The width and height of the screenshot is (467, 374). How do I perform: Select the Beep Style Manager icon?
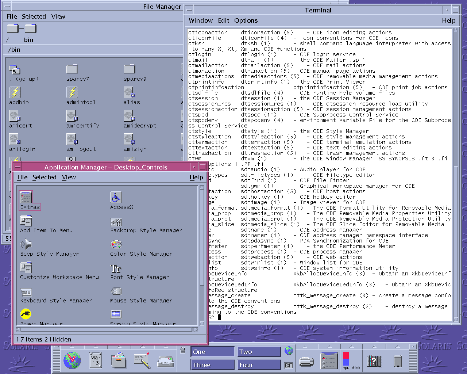point(26,244)
